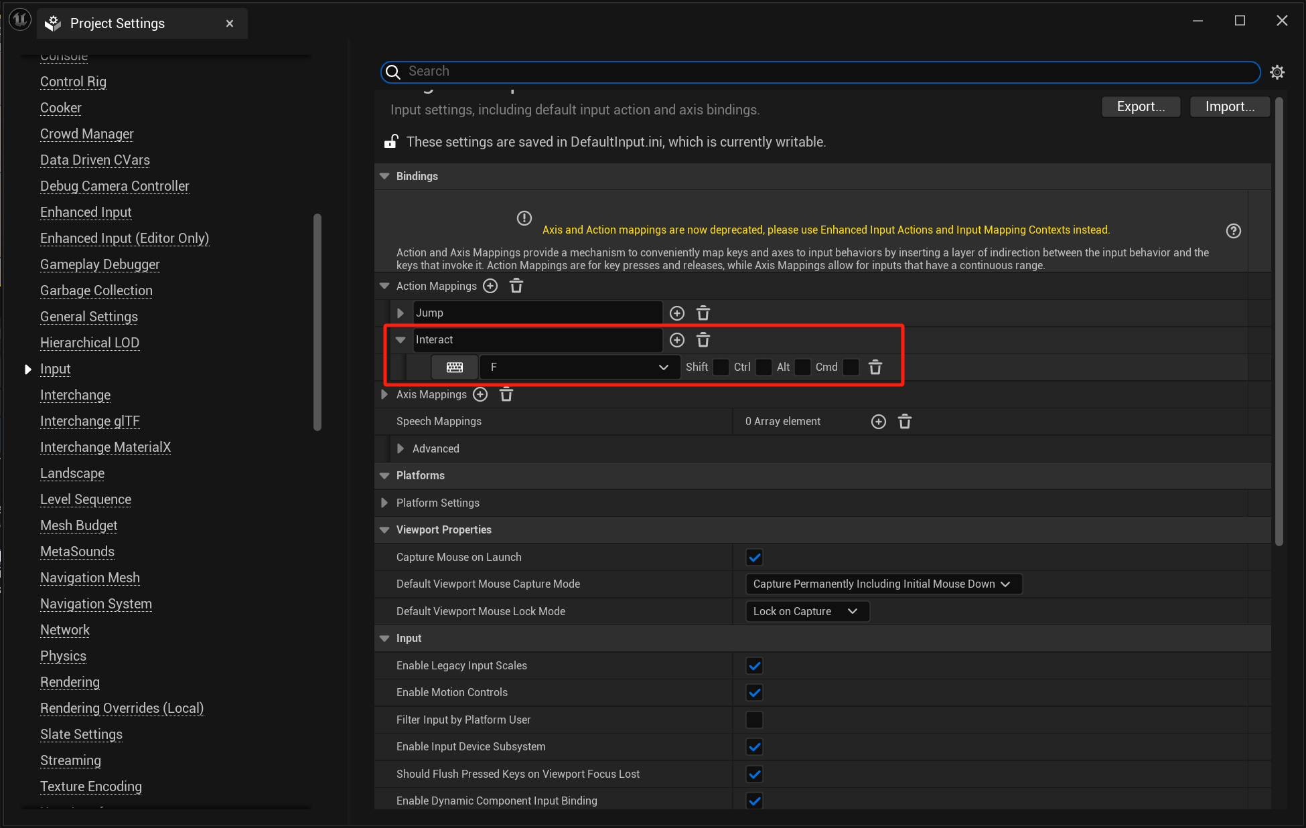Select the Rendering settings category
1306x828 pixels.
pos(70,682)
